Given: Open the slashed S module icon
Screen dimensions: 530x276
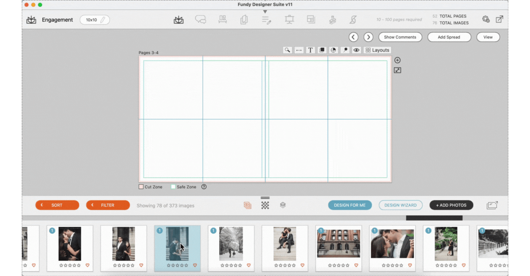Looking at the screenshot, I should pos(353,20).
